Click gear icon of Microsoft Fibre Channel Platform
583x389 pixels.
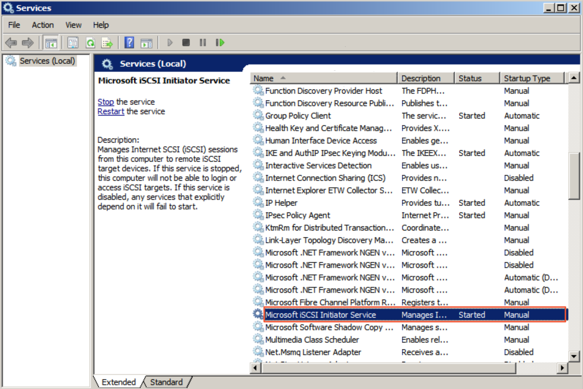pyautogui.click(x=258, y=302)
